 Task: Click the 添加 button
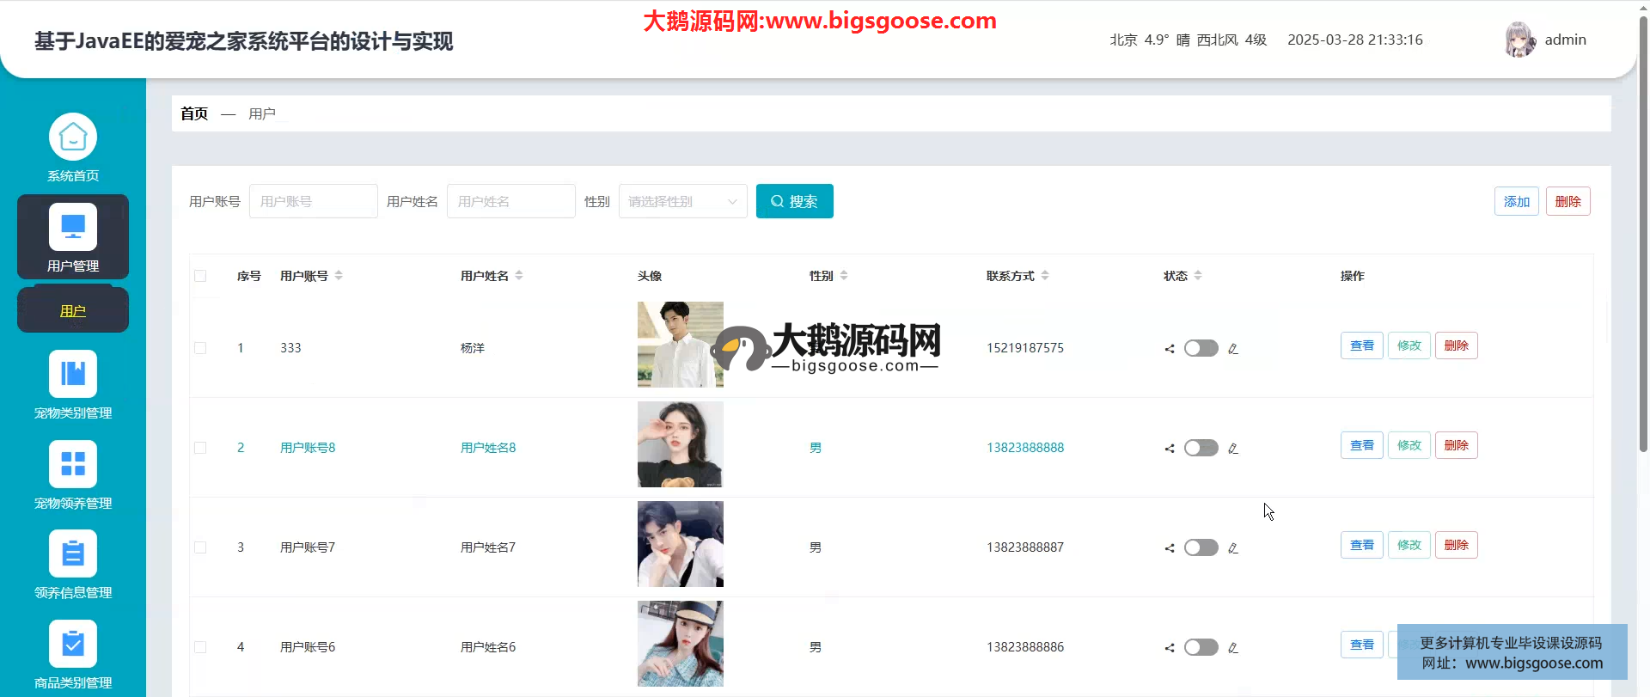pyautogui.click(x=1516, y=201)
